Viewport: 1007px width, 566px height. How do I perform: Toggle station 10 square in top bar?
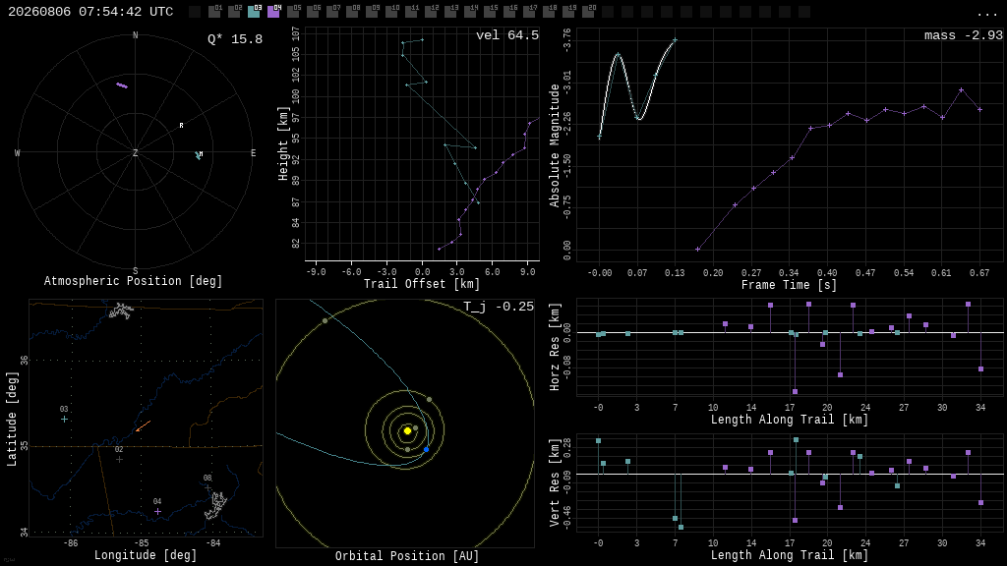point(391,12)
